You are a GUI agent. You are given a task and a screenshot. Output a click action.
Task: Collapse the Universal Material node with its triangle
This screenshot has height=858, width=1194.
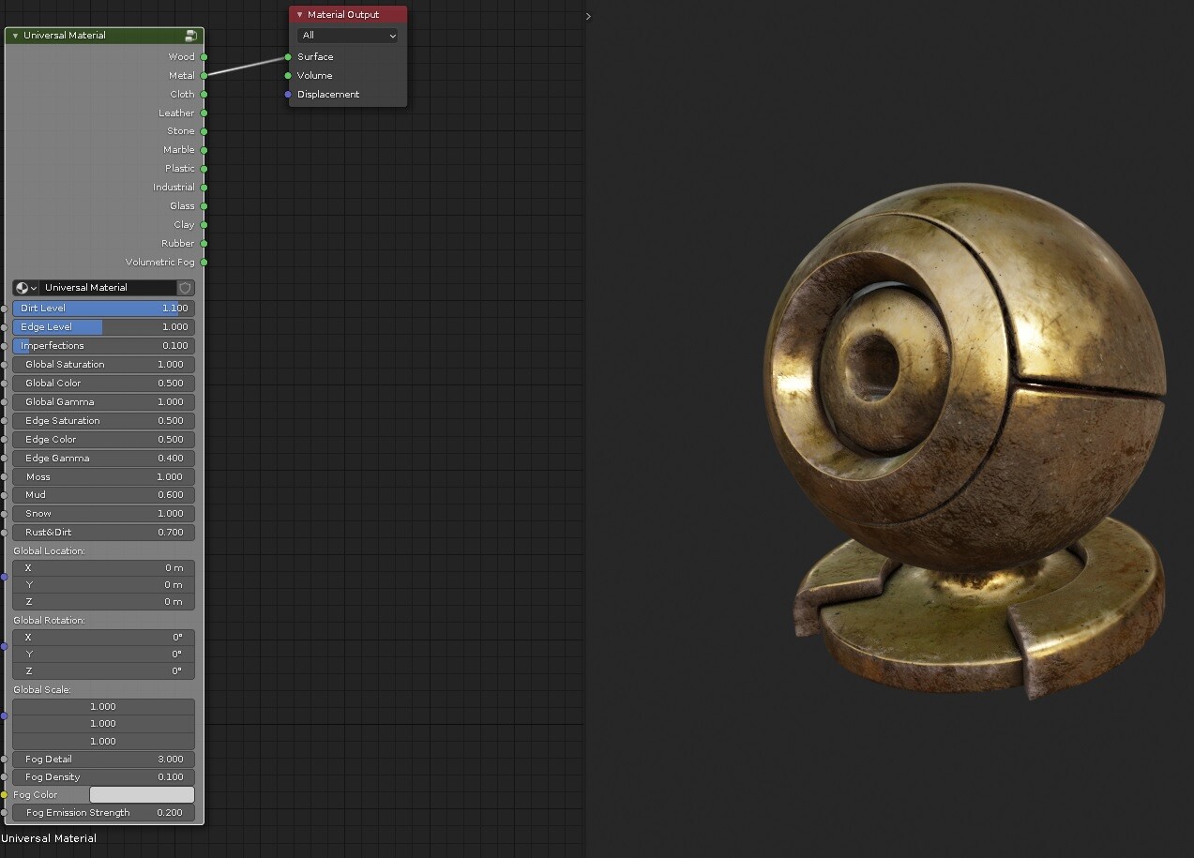pyautogui.click(x=14, y=35)
